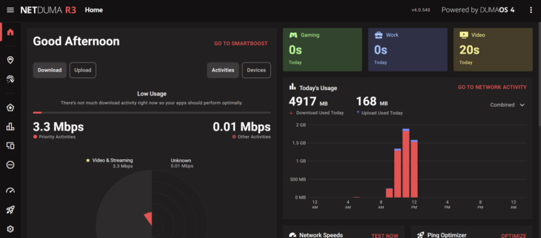Open the Gaming time card
Screen dimensions: 541x238
click(322, 49)
